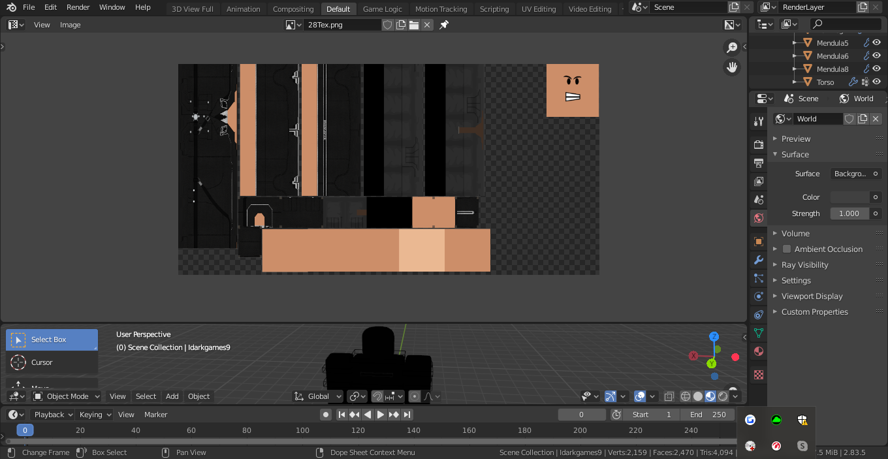
Task: Expand Torso tree item in outliner
Action: click(795, 82)
